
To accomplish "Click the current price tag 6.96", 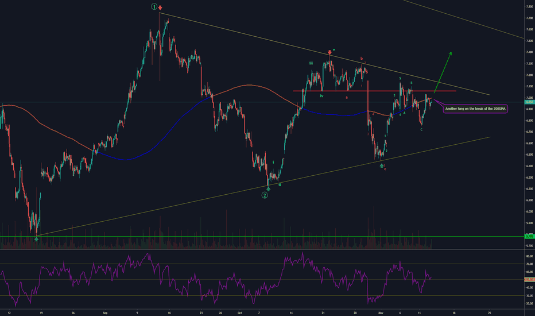I will (x=529, y=102).
